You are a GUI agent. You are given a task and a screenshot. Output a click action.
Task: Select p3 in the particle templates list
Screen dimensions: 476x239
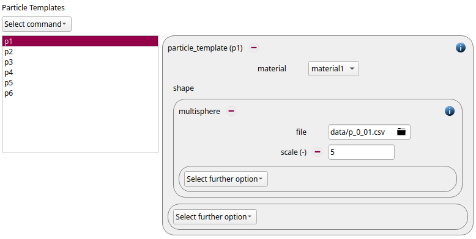click(x=80, y=62)
